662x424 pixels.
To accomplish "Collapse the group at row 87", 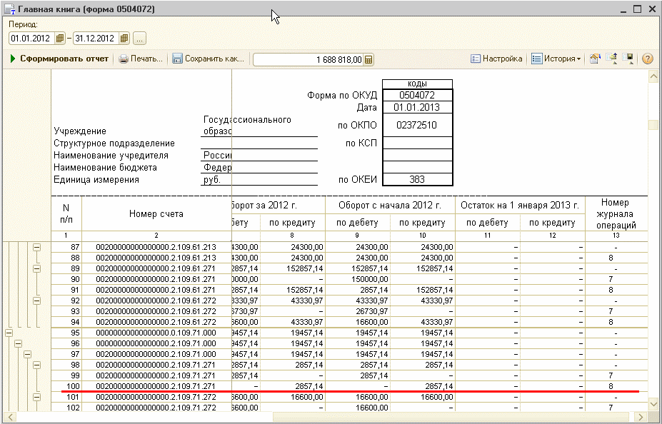I will click(x=36, y=247).
